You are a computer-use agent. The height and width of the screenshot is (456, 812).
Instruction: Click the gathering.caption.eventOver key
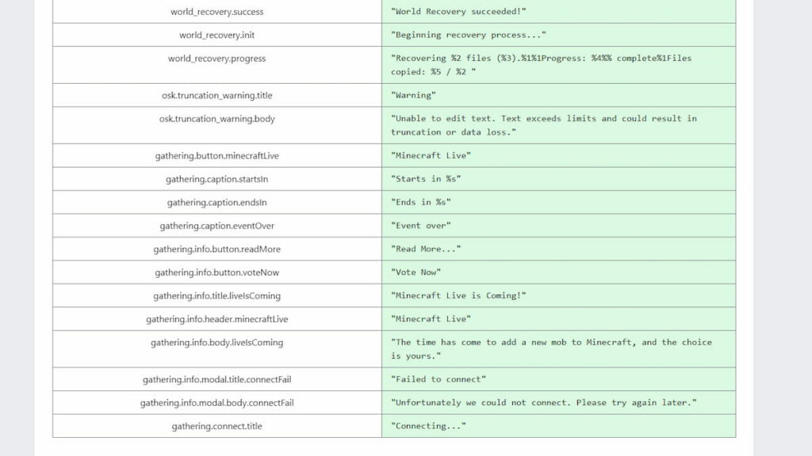tap(217, 226)
